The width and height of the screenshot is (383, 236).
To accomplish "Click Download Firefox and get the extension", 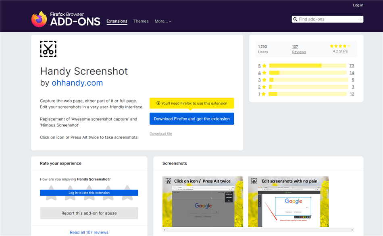I will click(x=192, y=119).
